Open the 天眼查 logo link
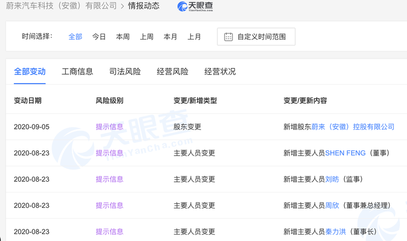407x241 pixels. pyautogui.click(x=195, y=6)
